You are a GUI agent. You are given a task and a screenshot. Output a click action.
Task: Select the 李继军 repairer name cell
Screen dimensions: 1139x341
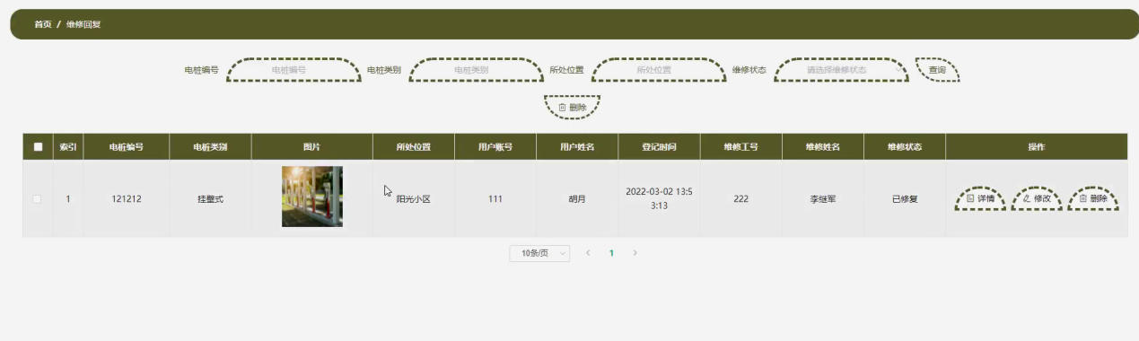(823, 199)
